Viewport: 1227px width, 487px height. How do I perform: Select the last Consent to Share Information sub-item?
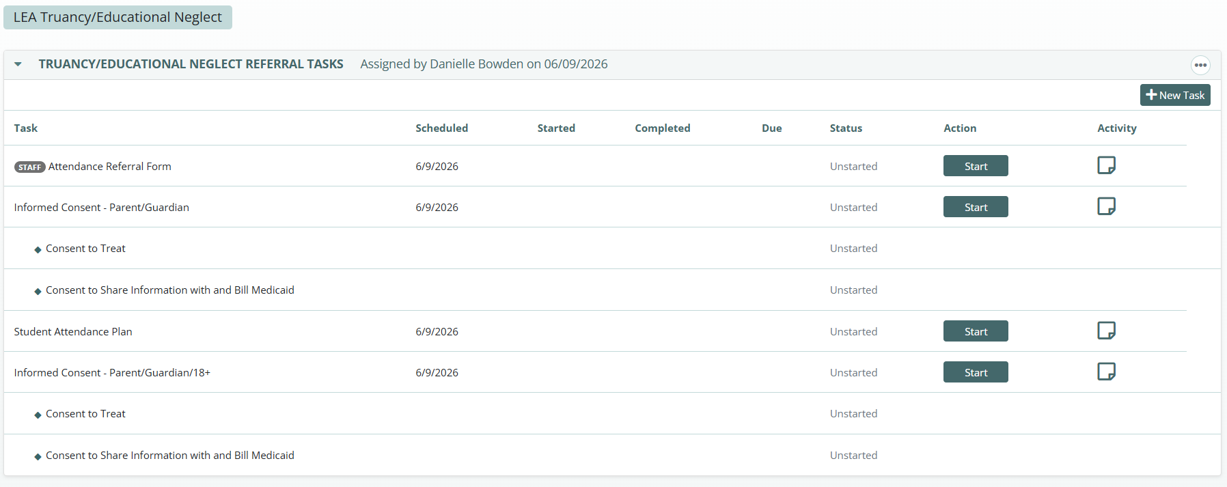click(170, 456)
